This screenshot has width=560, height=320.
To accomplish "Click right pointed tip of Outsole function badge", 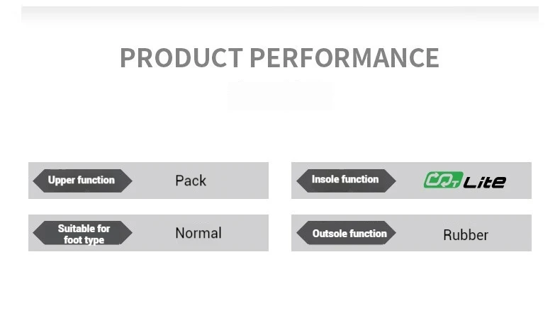I will pyautogui.click(x=393, y=233).
